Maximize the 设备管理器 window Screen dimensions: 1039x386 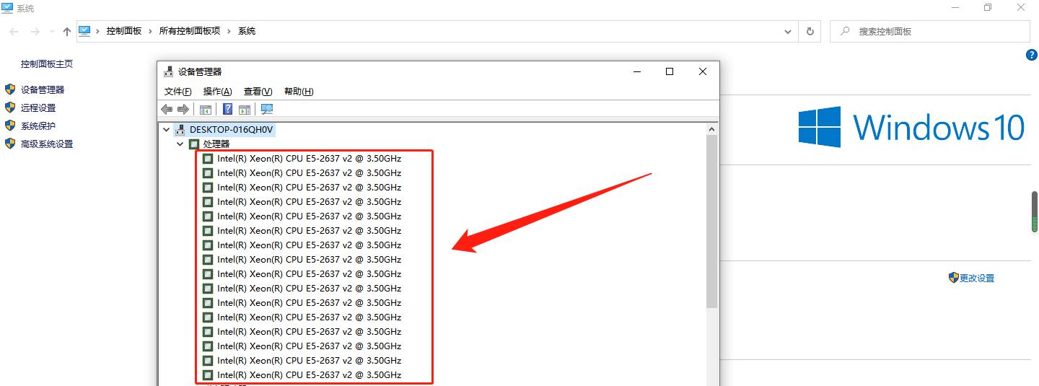(x=670, y=71)
